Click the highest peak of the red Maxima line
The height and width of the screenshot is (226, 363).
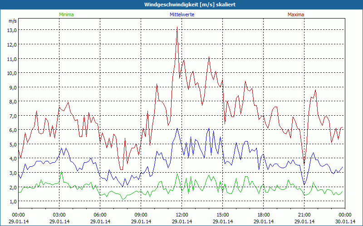177,27
